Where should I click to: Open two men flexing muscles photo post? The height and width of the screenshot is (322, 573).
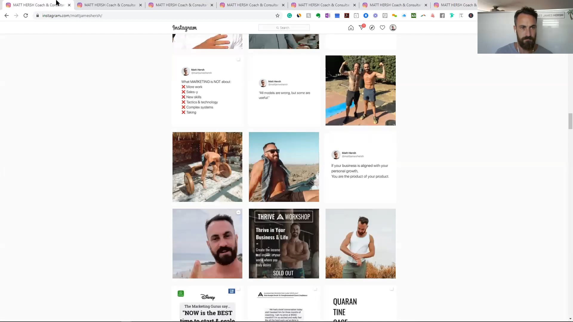click(x=361, y=90)
